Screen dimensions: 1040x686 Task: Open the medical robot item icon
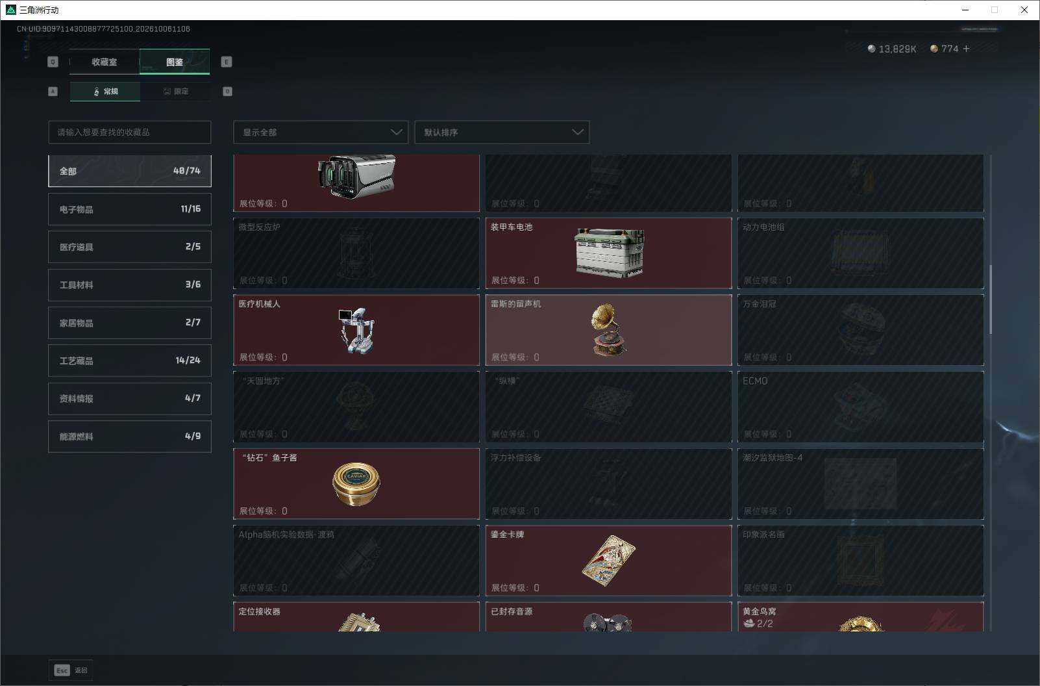356,331
